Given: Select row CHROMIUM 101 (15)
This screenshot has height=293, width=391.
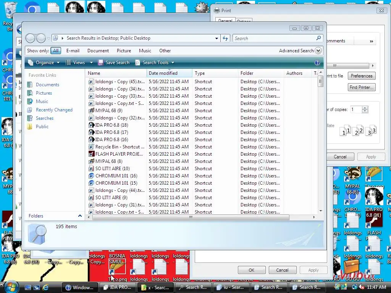Looking at the screenshot, I should [x=202, y=183].
